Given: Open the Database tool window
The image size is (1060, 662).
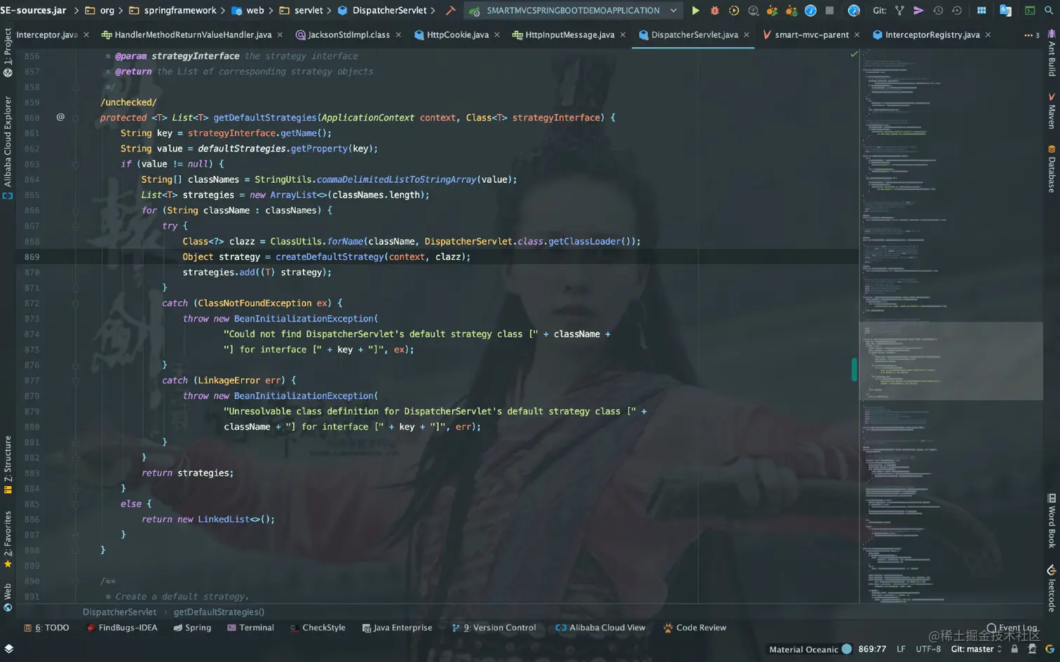Looking at the screenshot, I should click(1052, 169).
